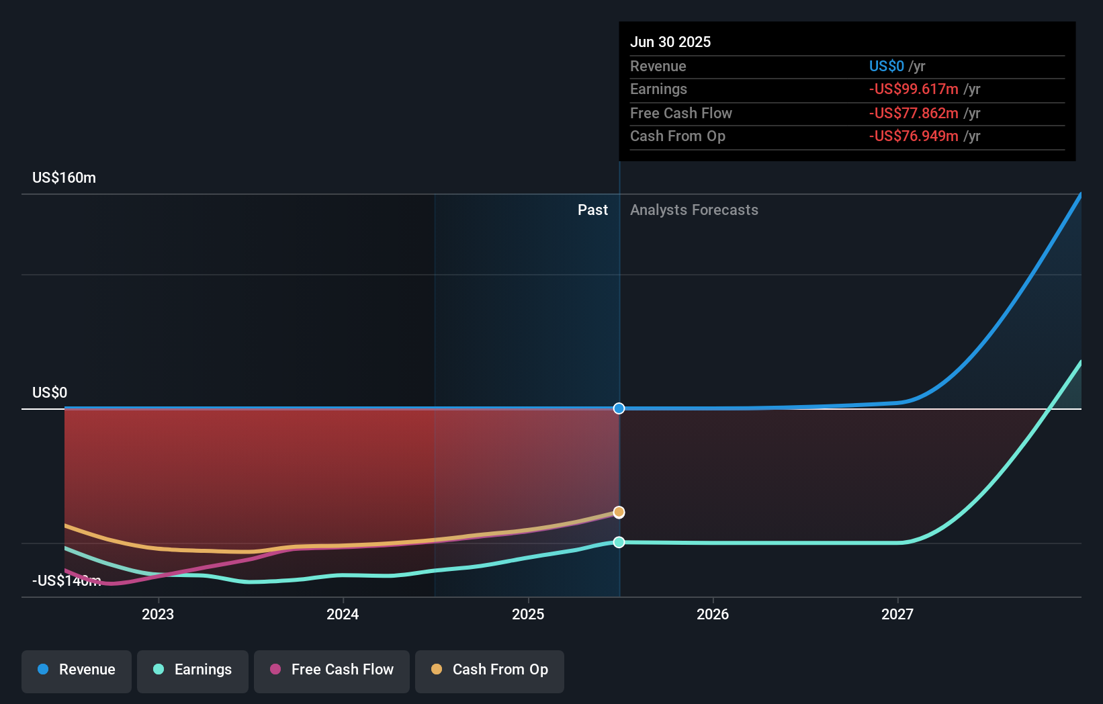1103x704 pixels.
Task: Toggle the Revenue series visibility
Action: tap(76, 670)
